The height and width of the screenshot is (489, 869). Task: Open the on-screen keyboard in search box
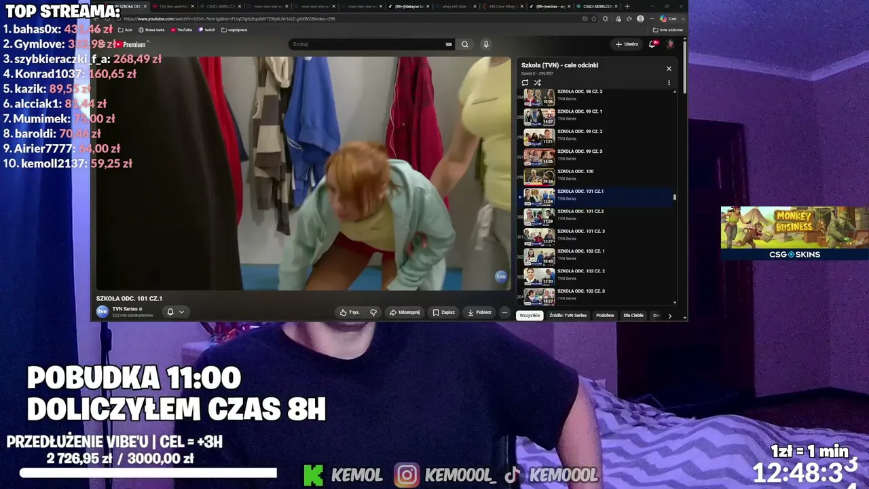click(x=449, y=44)
